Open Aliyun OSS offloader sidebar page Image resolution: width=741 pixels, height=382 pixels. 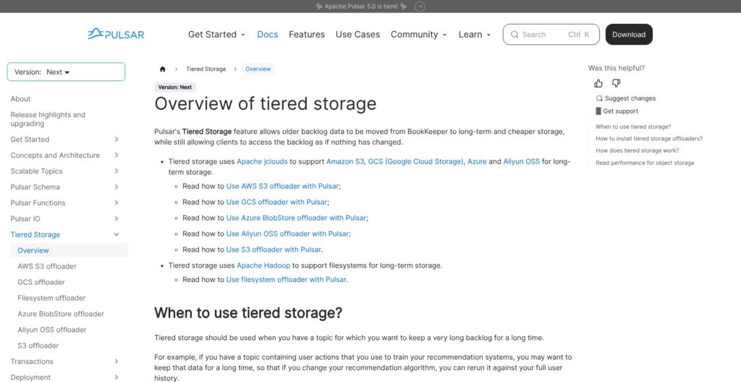[52, 329]
